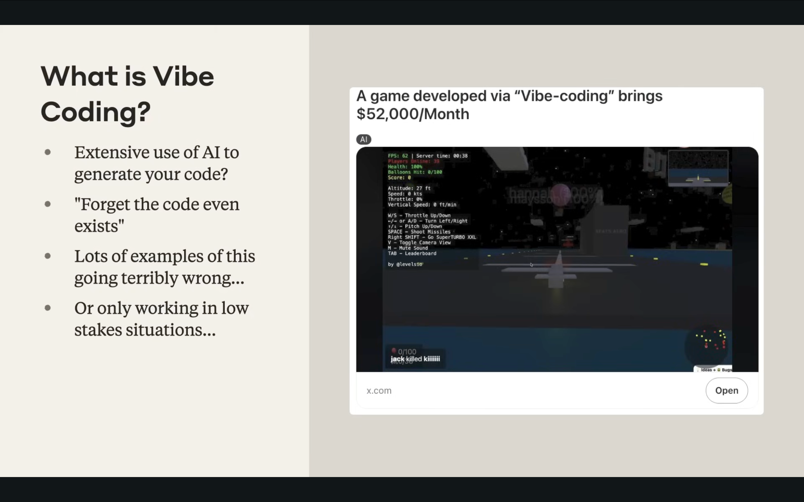Image resolution: width=804 pixels, height=502 pixels.
Task: Click the 'by @levelsio' credit text
Action: click(405, 264)
